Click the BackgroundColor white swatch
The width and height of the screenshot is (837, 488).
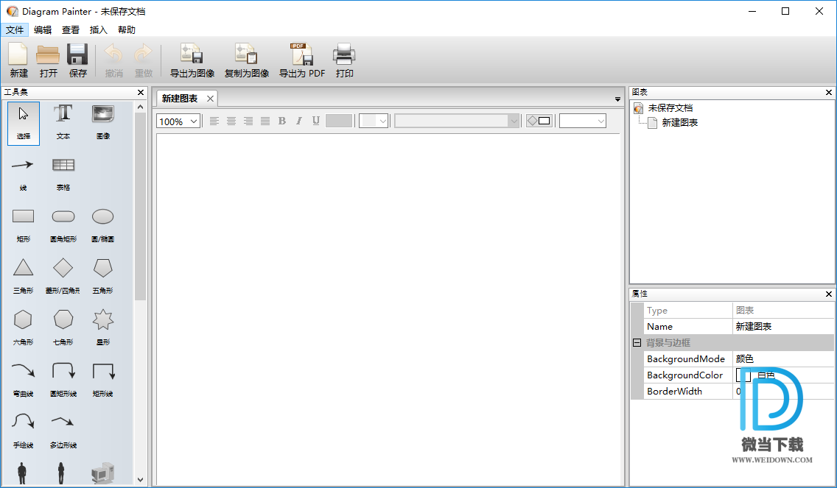(x=743, y=375)
